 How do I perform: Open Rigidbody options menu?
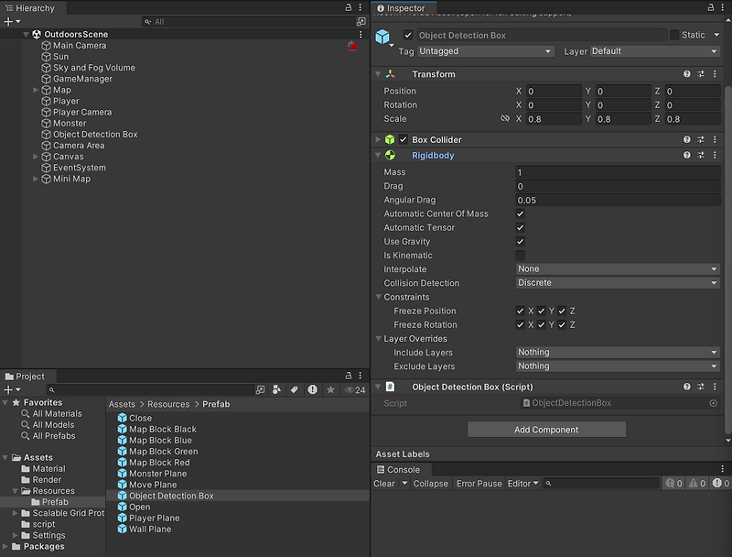(715, 155)
